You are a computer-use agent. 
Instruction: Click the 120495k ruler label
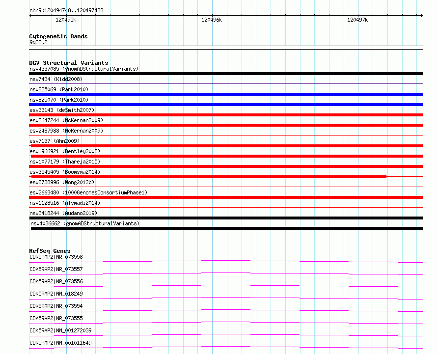tap(66, 20)
